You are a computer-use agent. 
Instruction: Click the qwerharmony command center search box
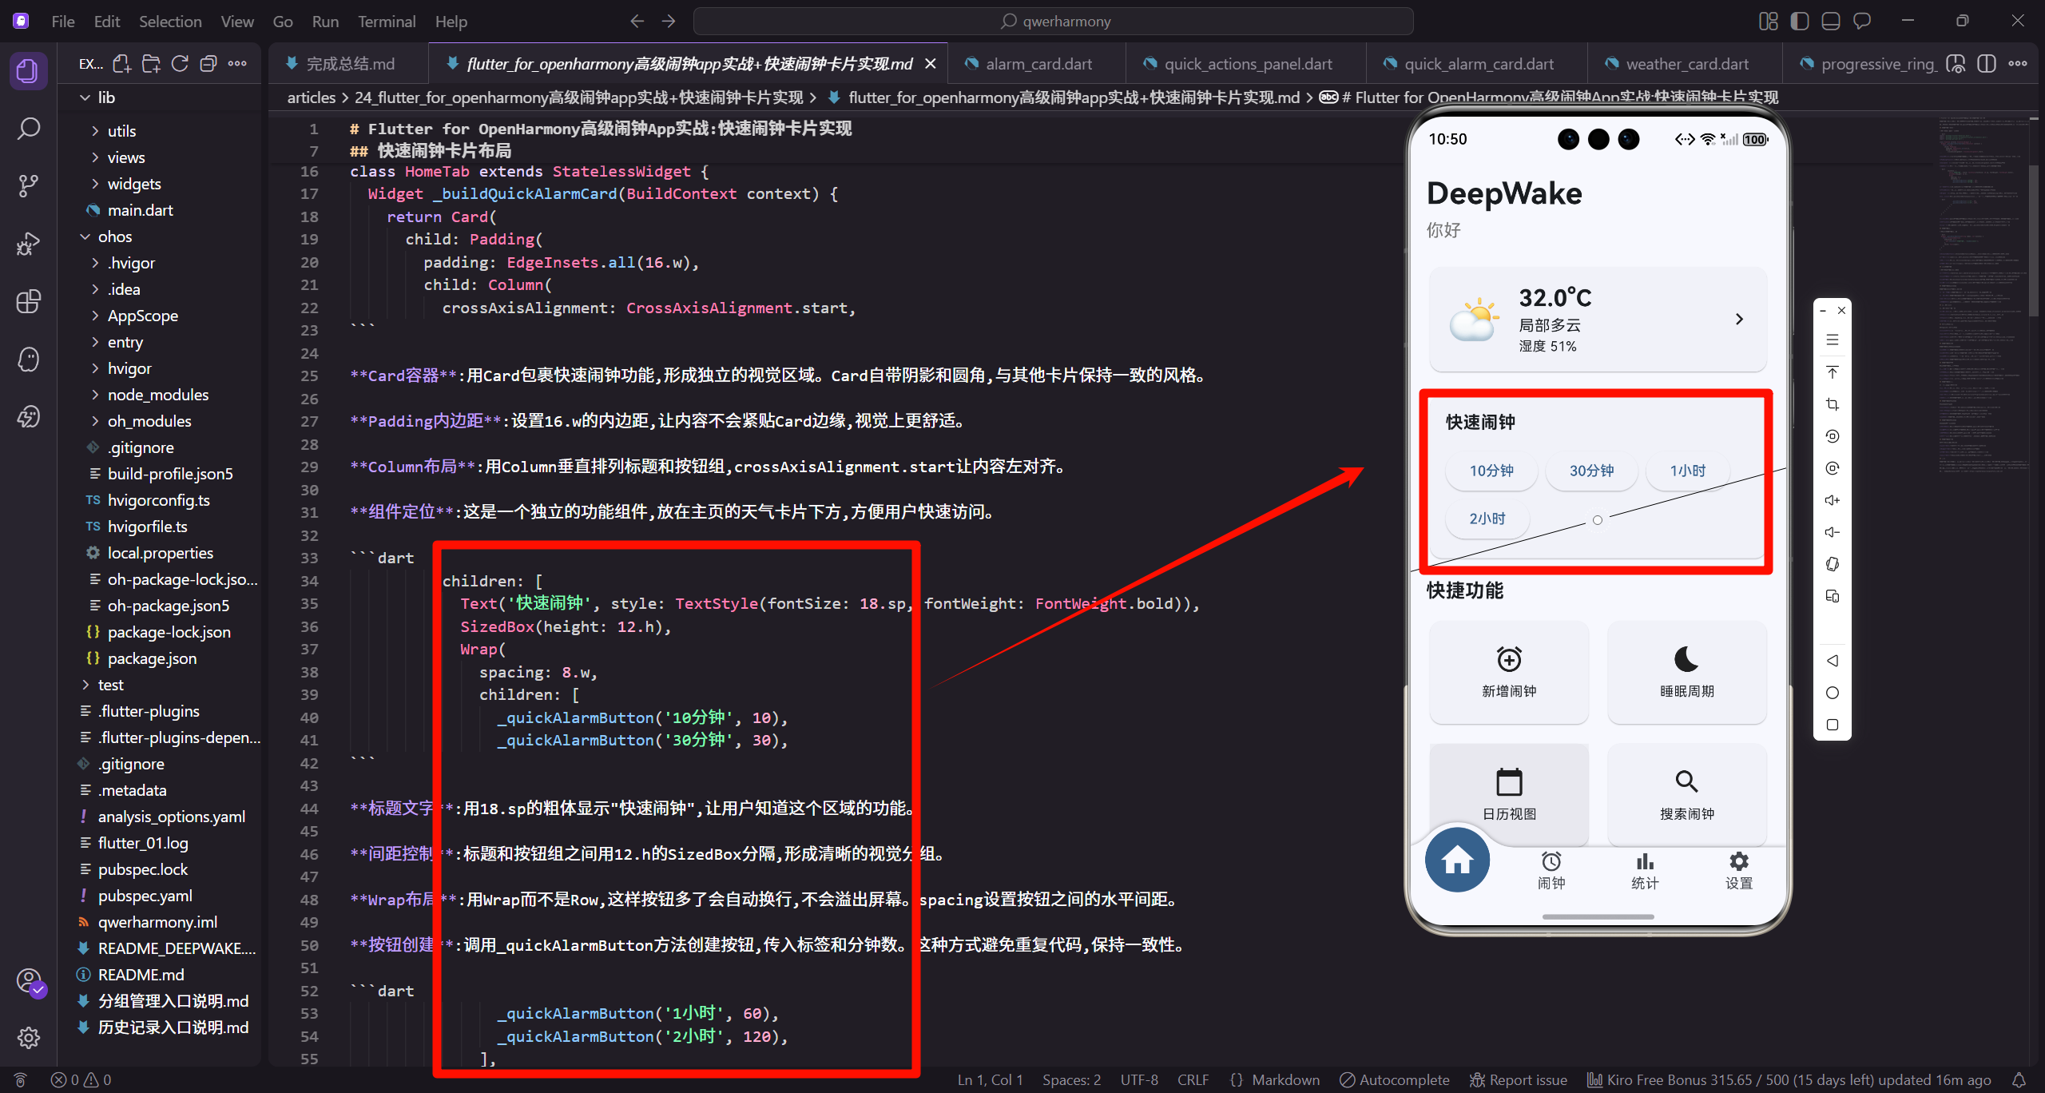tap(1053, 22)
